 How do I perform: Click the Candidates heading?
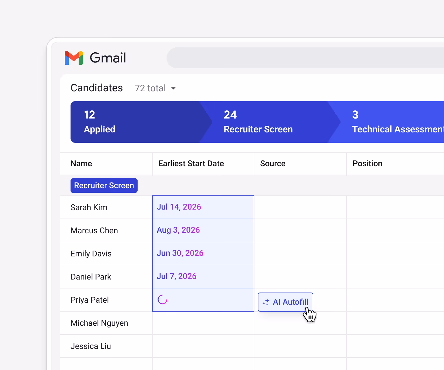click(x=97, y=88)
